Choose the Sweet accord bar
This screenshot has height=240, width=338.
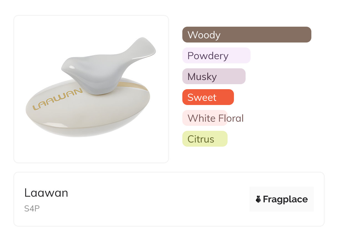point(208,97)
